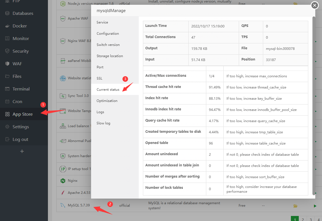Click the MySQL row play arrow
This screenshot has height=221, width=322.
point(315,206)
